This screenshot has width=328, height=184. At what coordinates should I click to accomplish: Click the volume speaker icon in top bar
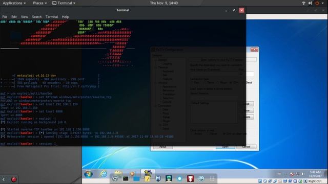[310, 3]
